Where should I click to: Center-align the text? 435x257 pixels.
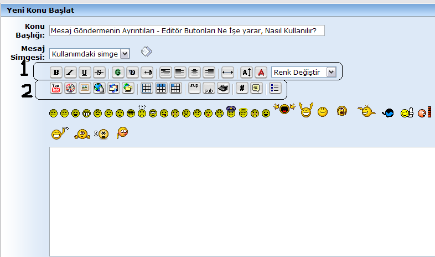[194, 72]
